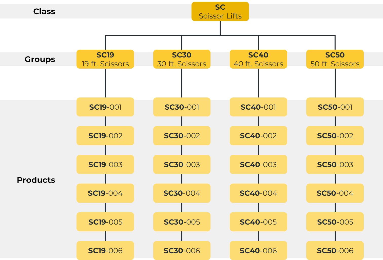Select the SC30 30 ft. Scissors group
The width and height of the screenshot is (383, 260).
[182, 59]
